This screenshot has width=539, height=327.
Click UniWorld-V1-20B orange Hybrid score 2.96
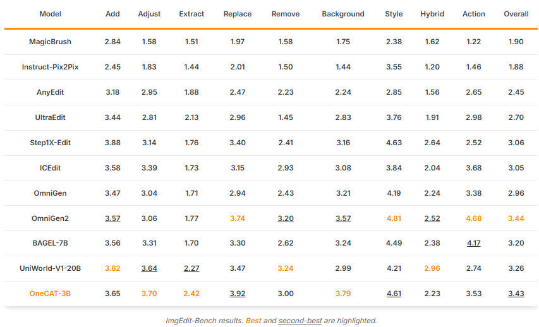click(432, 268)
